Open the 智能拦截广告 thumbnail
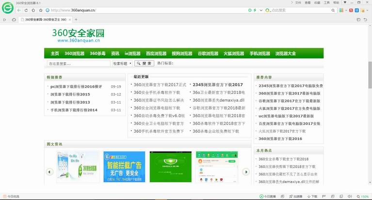The width and height of the screenshot is (372, 200). 124,167
